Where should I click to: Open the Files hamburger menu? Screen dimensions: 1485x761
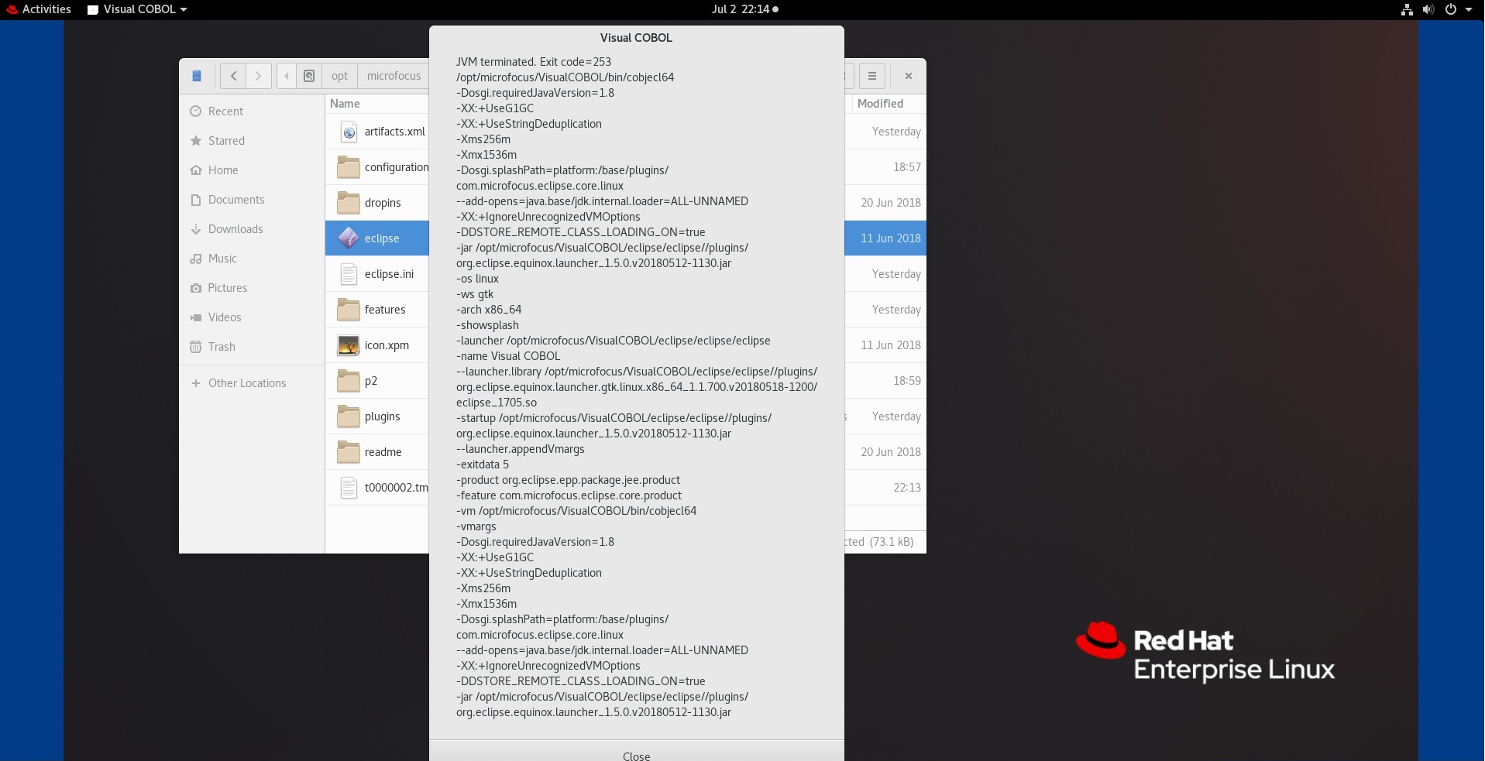click(x=872, y=76)
